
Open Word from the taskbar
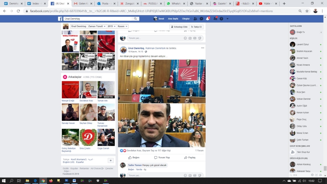pyautogui.click(x=74, y=181)
